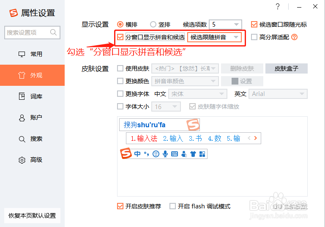325x227 pixels.
Task: Toggle the 分窗口显示拼音和候选 checkbox
Action: click(120, 37)
